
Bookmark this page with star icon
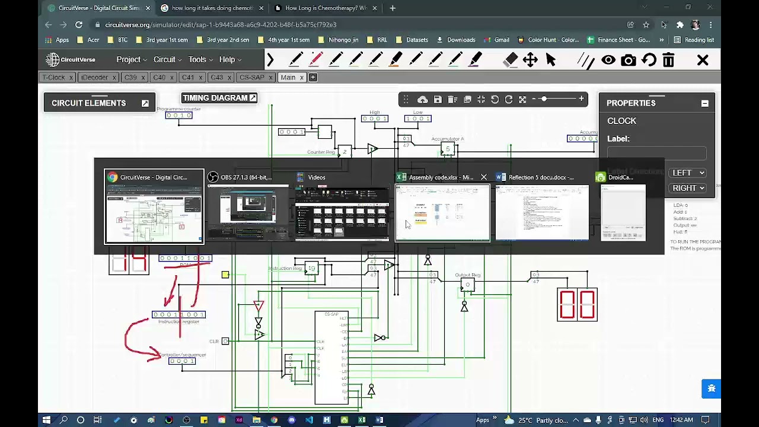pyautogui.click(x=646, y=25)
